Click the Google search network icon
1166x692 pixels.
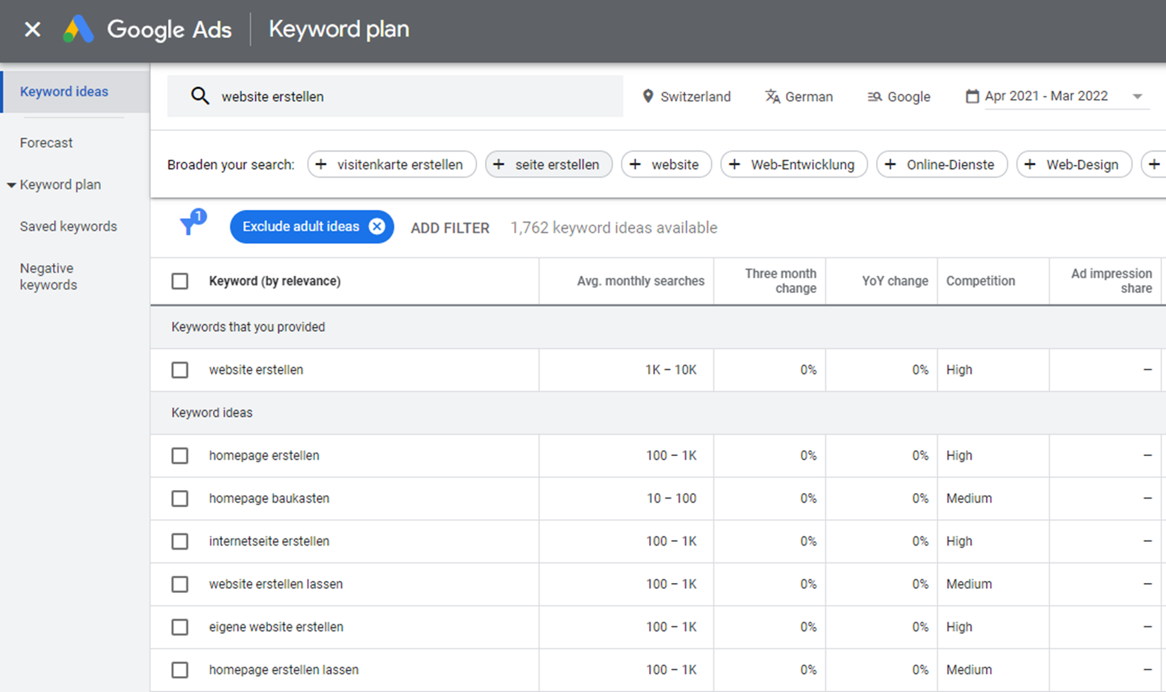tap(874, 97)
